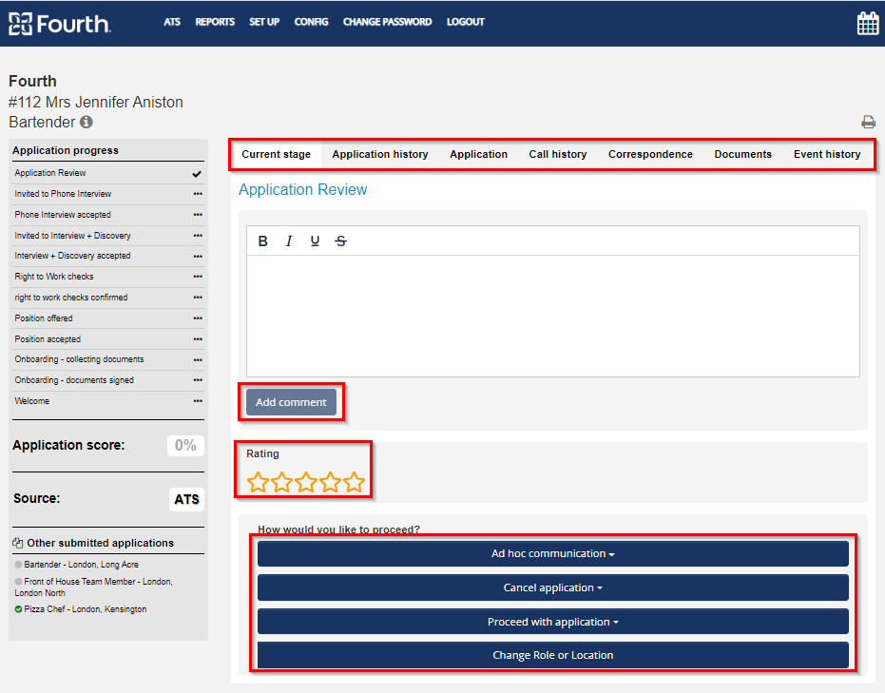
Task: Open Front of House Team Member application
Action: (x=94, y=587)
